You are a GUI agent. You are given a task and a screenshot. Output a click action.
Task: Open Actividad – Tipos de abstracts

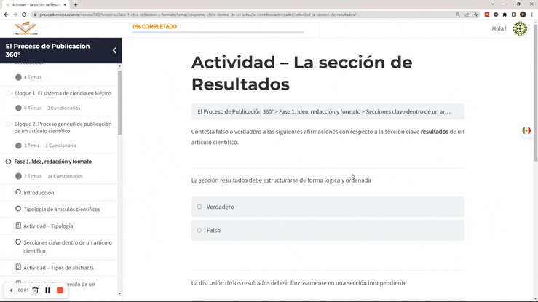58,267
